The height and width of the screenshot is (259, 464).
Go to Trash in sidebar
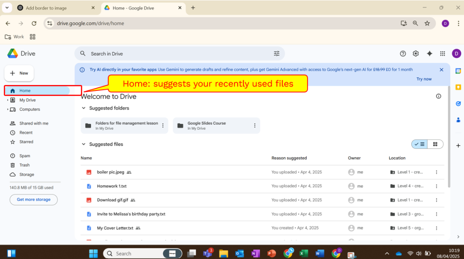(24, 165)
